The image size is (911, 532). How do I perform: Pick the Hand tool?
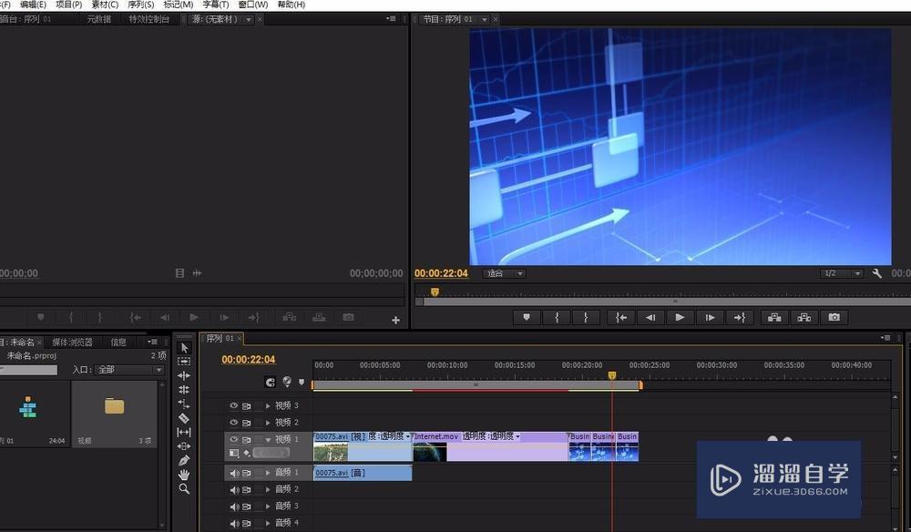(x=184, y=475)
